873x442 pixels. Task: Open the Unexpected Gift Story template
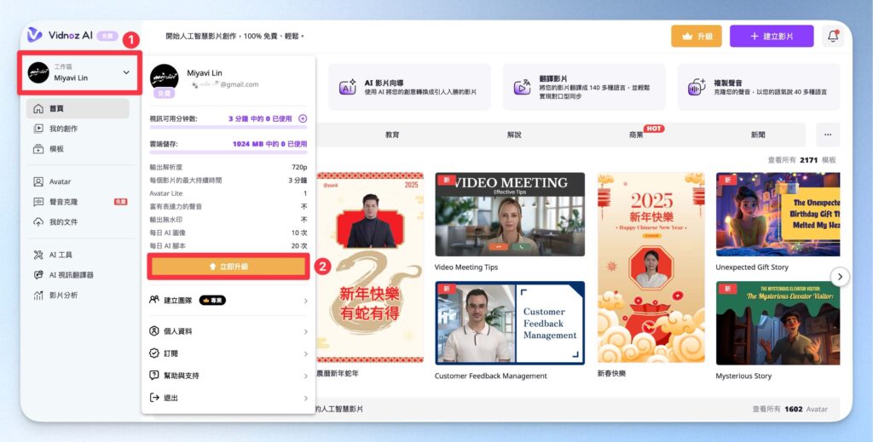778,214
